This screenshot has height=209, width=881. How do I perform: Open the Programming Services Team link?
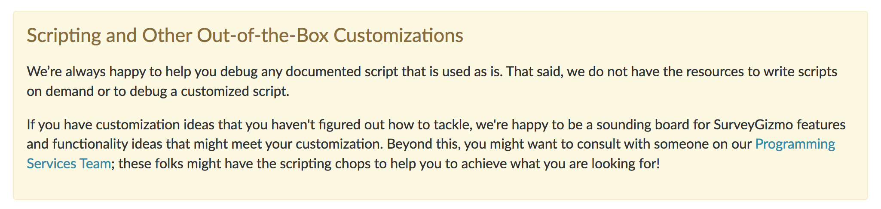[795, 144]
